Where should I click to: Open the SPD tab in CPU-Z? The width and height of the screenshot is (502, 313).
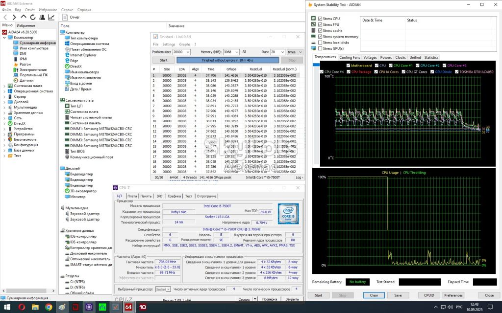[x=159, y=196]
